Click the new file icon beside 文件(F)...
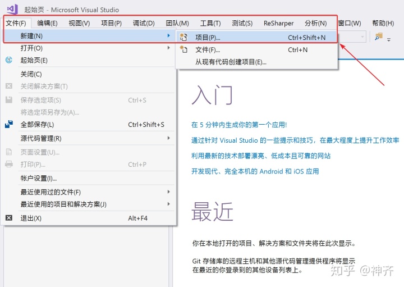The image size is (404, 287). point(183,49)
